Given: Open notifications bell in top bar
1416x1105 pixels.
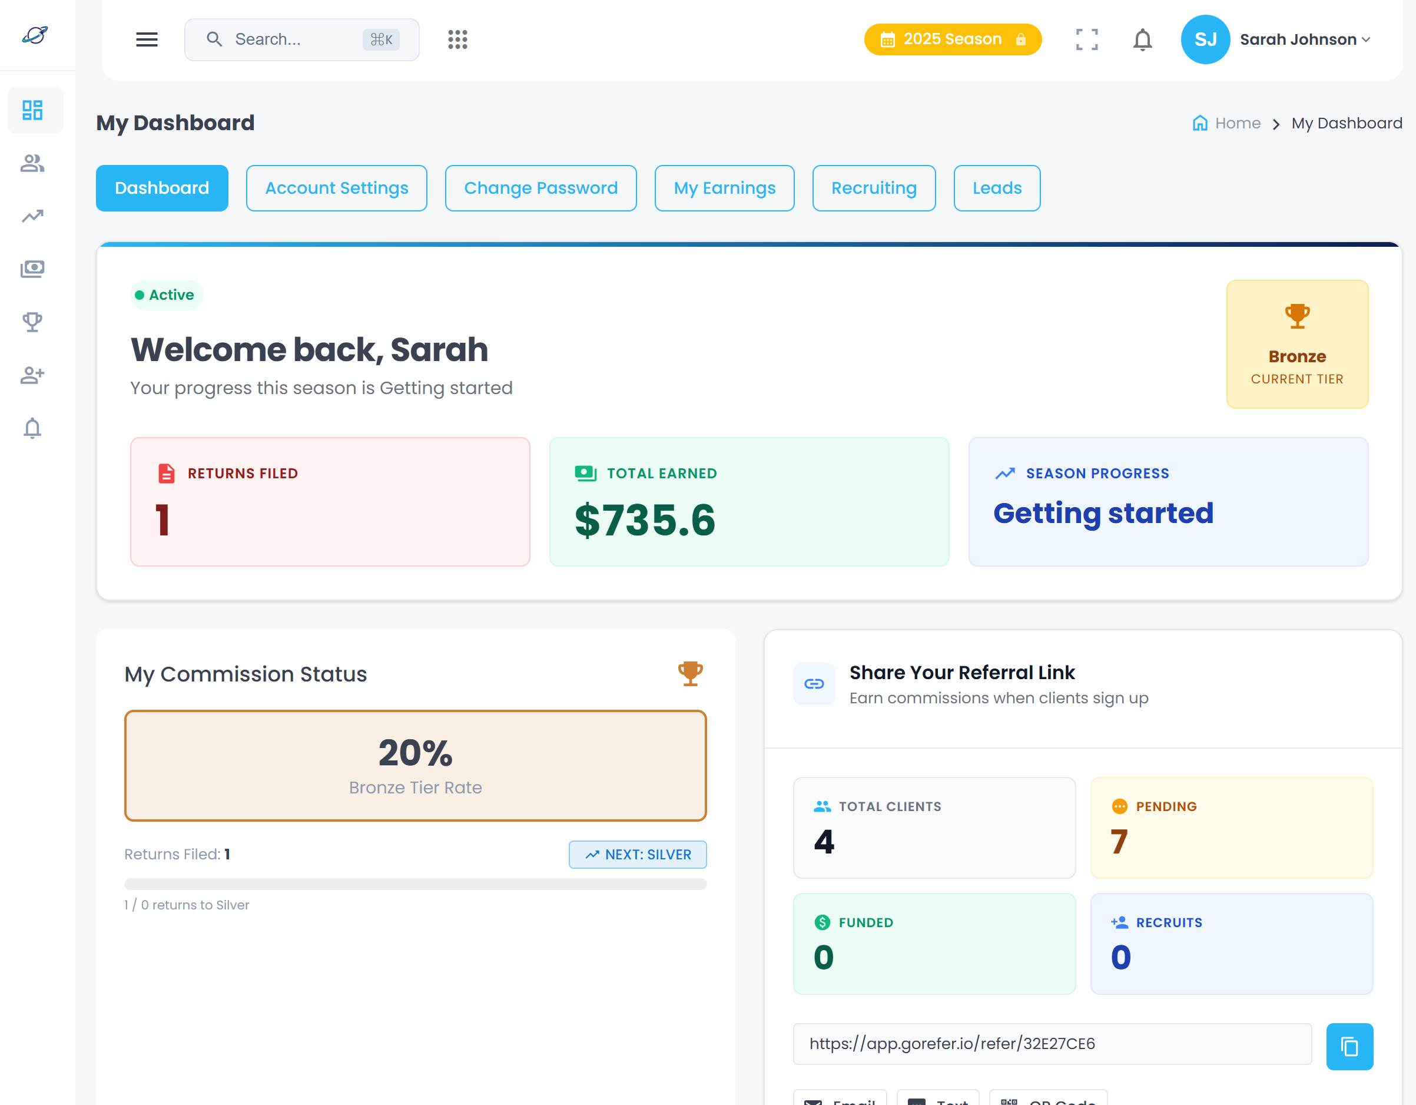Looking at the screenshot, I should [1142, 39].
